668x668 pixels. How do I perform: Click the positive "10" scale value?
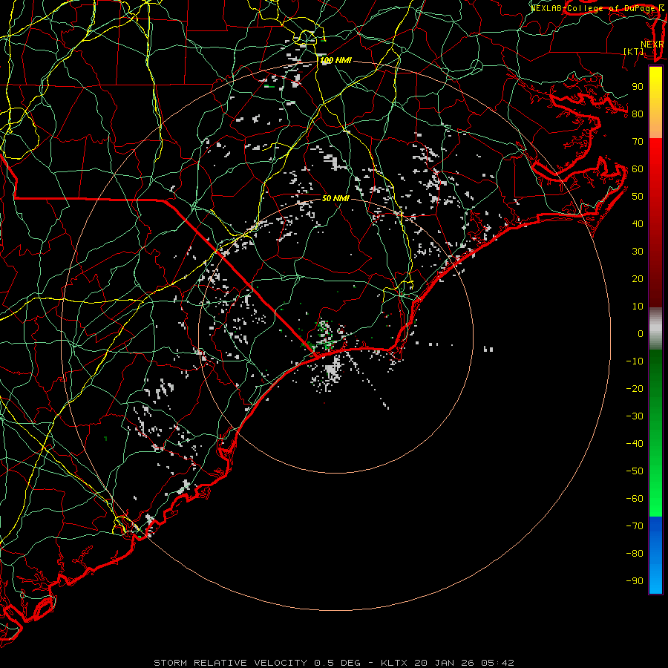click(638, 307)
